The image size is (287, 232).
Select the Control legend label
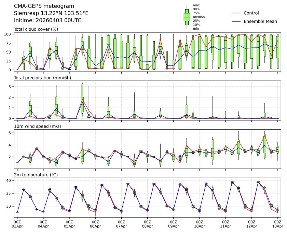click(251, 13)
